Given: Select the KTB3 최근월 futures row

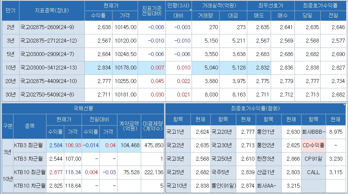Looking at the screenshot, I should [x=89, y=145].
